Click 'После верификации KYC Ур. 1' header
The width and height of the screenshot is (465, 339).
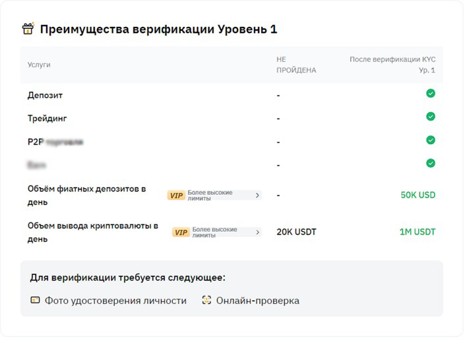392,65
